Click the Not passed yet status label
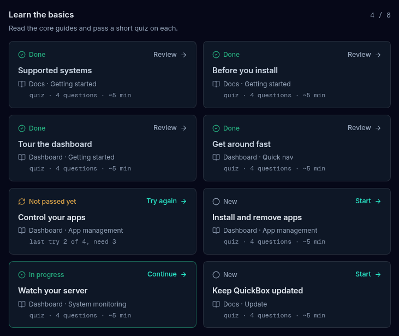The width and height of the screenshot is (399, 336). point(52,202)
